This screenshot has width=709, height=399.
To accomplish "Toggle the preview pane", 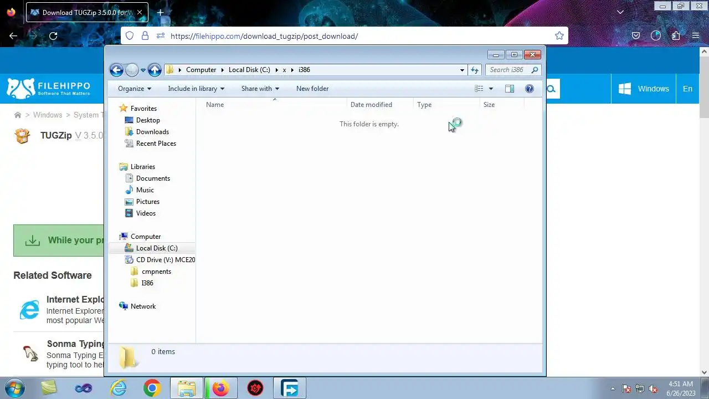I will (510, 89).
